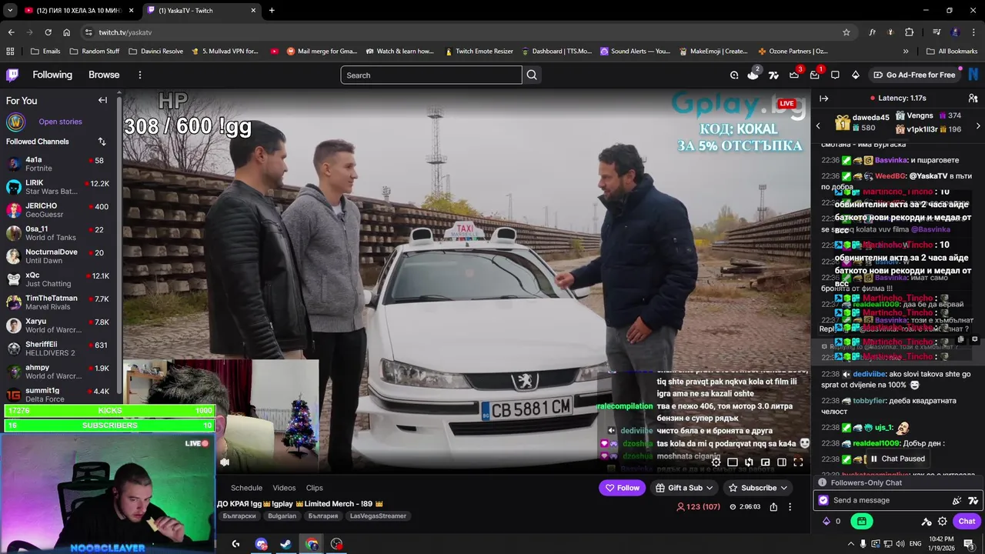Open Prime Loot crown icon with badge 3
The image size is (985, 554).
pyautogui.click(x=794, y=75)
